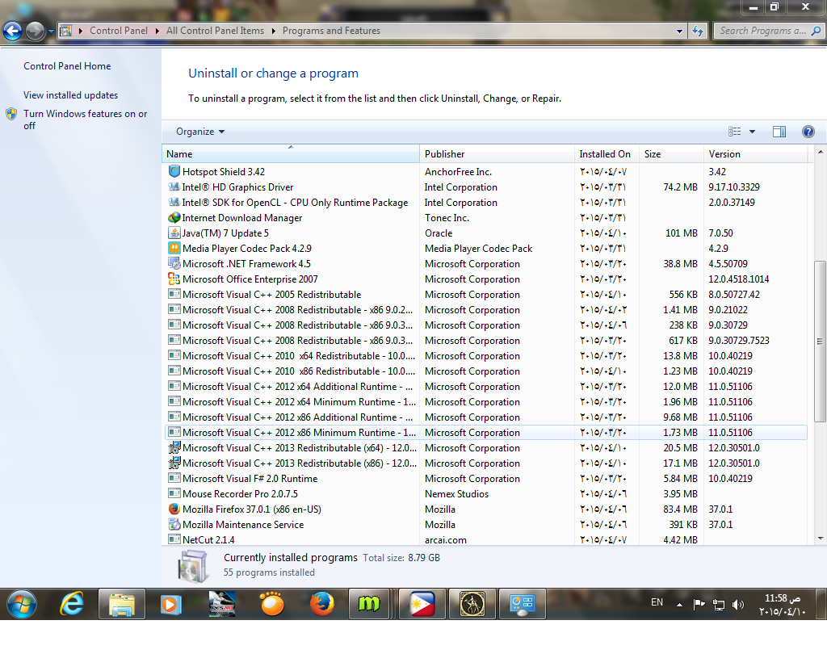The width and height of the screenshot is (827, 654).
Task: Click the Search Programs input field
Action: tap(762, 31)
